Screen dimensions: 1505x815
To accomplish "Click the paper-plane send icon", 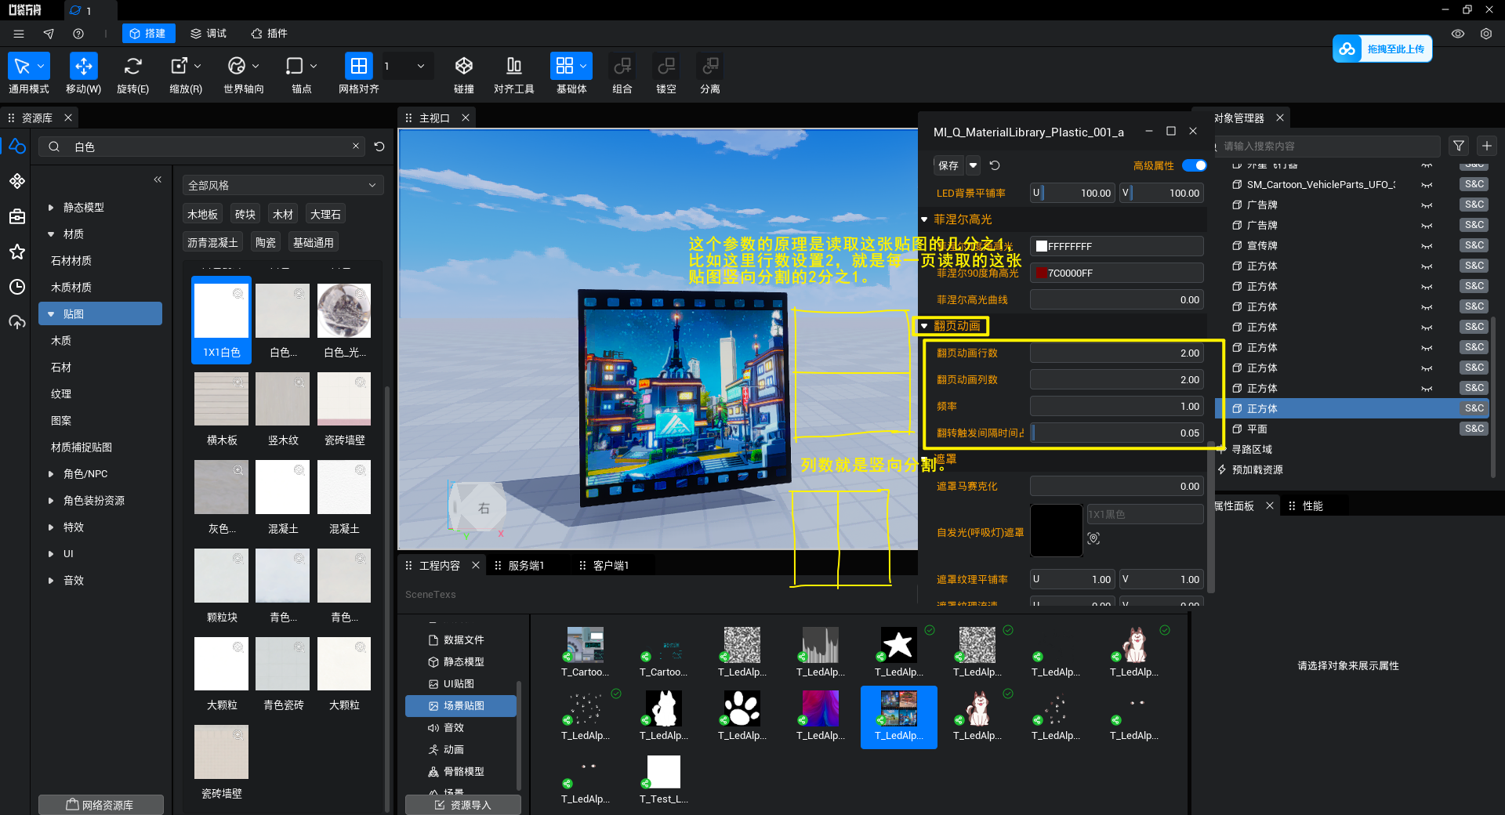I will [49, 34].
